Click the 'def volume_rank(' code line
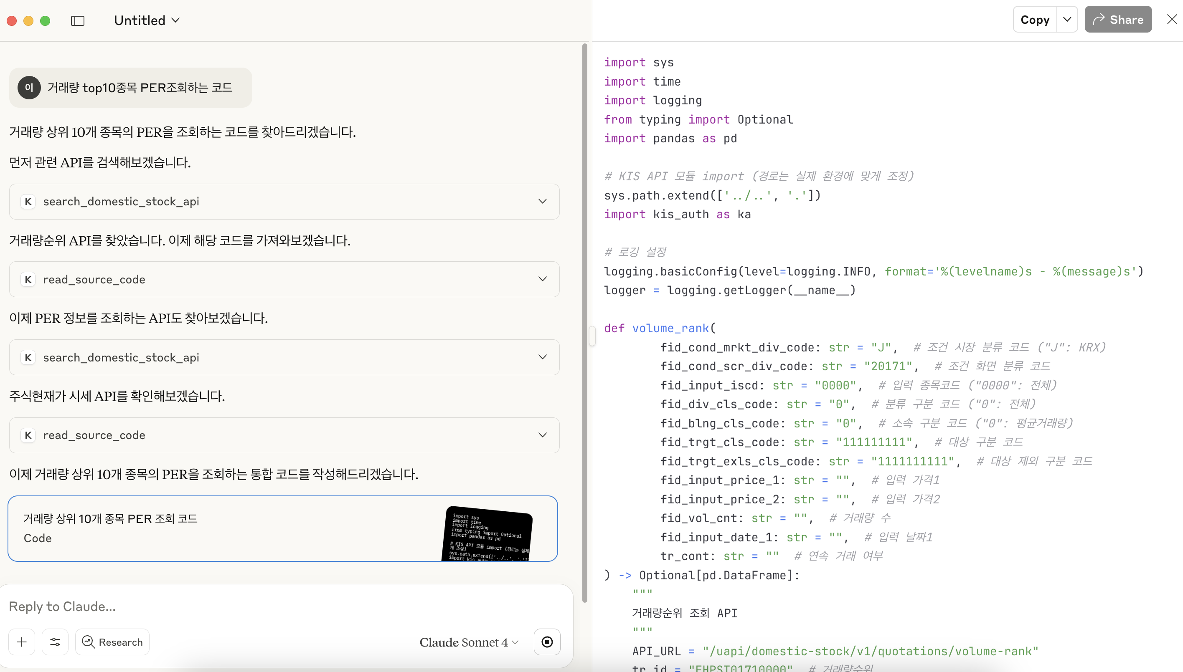Screen dimensions: 1183x672 660,328
